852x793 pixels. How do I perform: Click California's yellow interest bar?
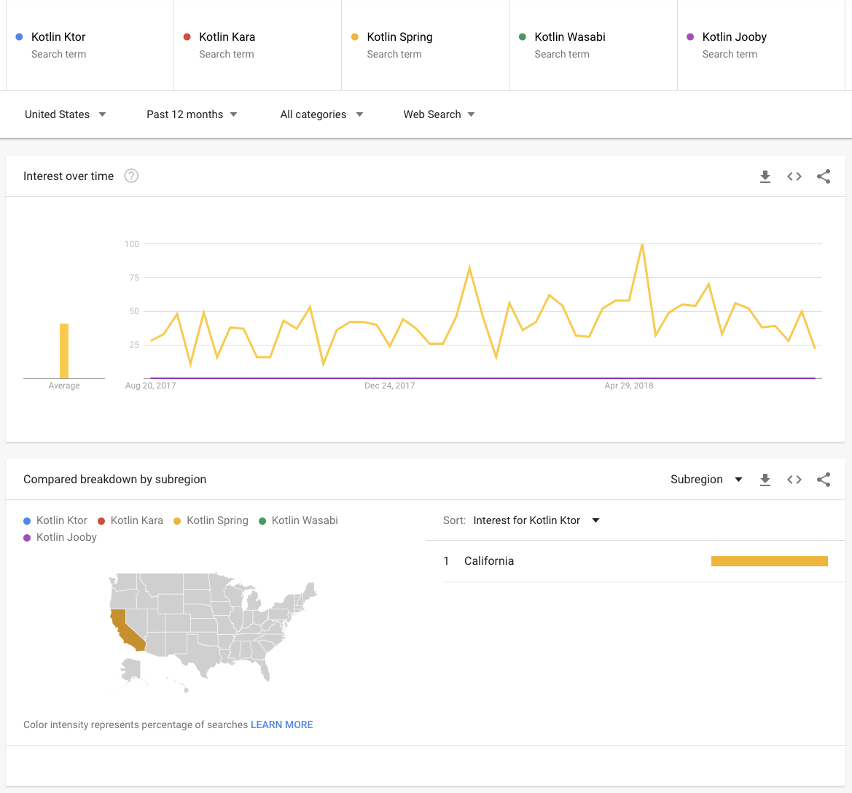[x=769, y=561]
